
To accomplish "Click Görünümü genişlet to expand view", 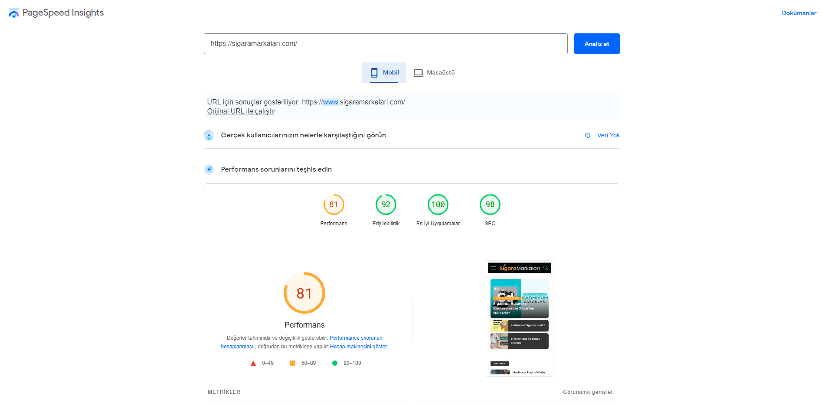I will (x=588, y=392).
